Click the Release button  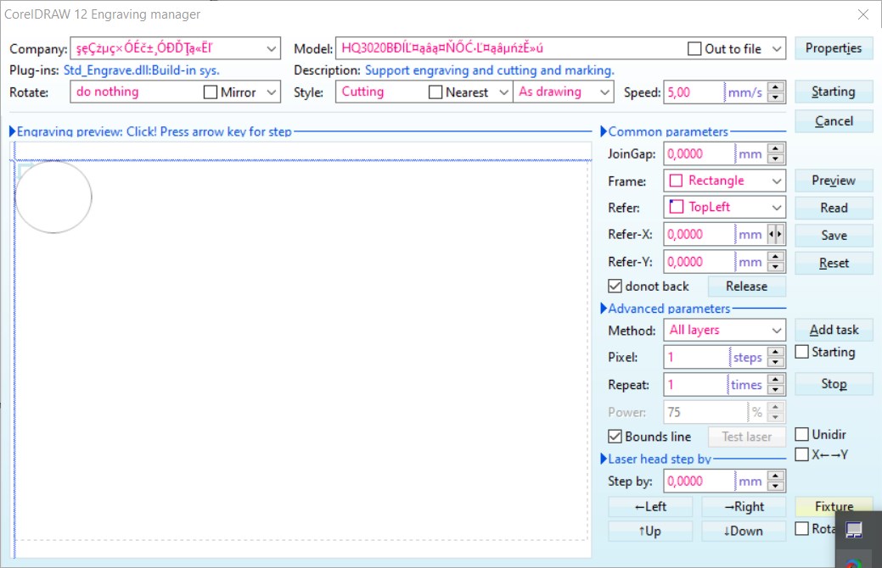746,287
